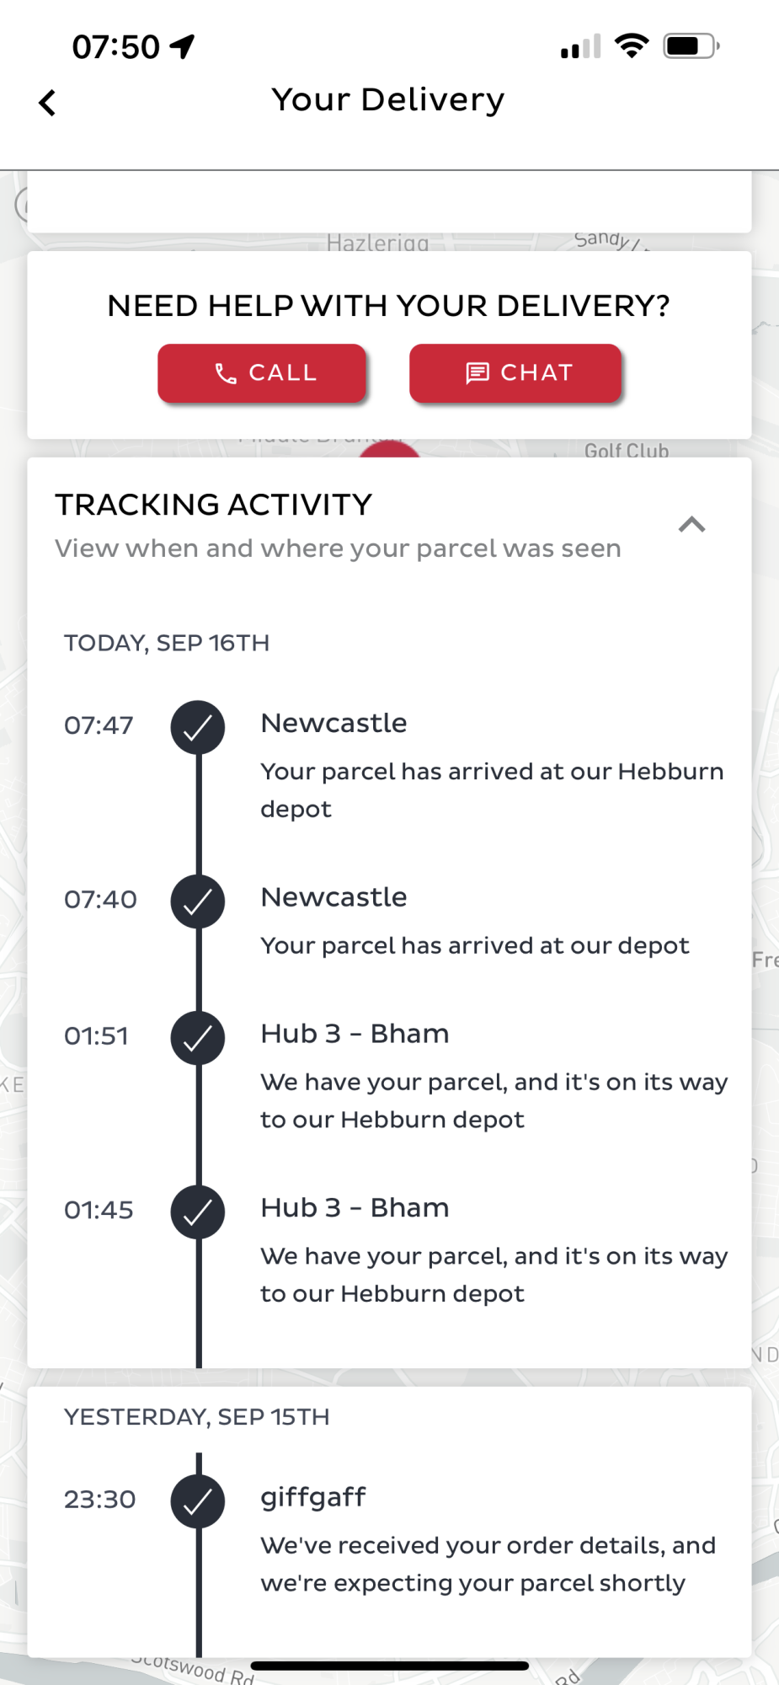Tap the Today, Sep 16th date header

click(x=167, y=643)
